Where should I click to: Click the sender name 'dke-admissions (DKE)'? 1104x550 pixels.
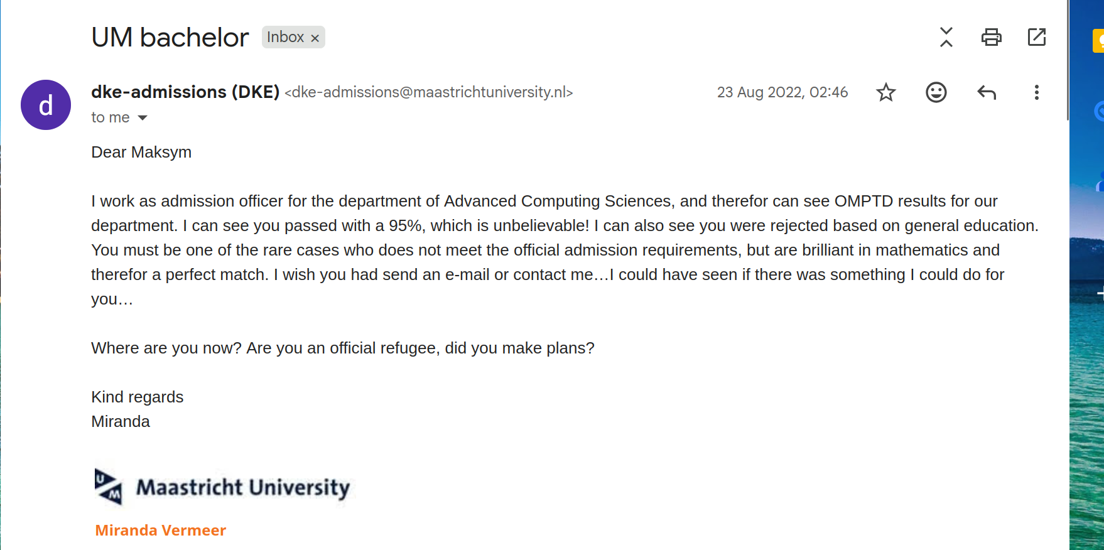(185, 92)
